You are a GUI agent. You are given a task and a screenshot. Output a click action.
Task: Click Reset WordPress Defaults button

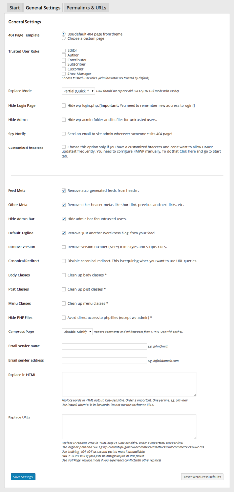pyautogui.click(x=202, y=477)
